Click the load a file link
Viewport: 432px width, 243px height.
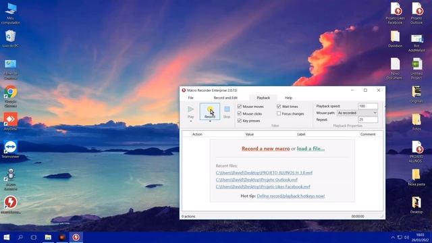[x=310, y=148]
